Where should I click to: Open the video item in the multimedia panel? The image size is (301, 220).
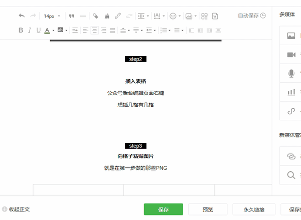click(291, 55)
